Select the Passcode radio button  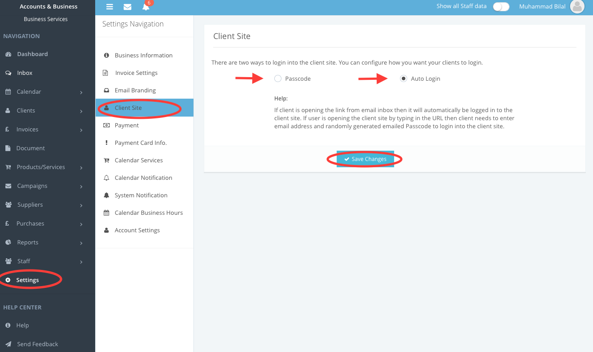[x=278, y=79]
